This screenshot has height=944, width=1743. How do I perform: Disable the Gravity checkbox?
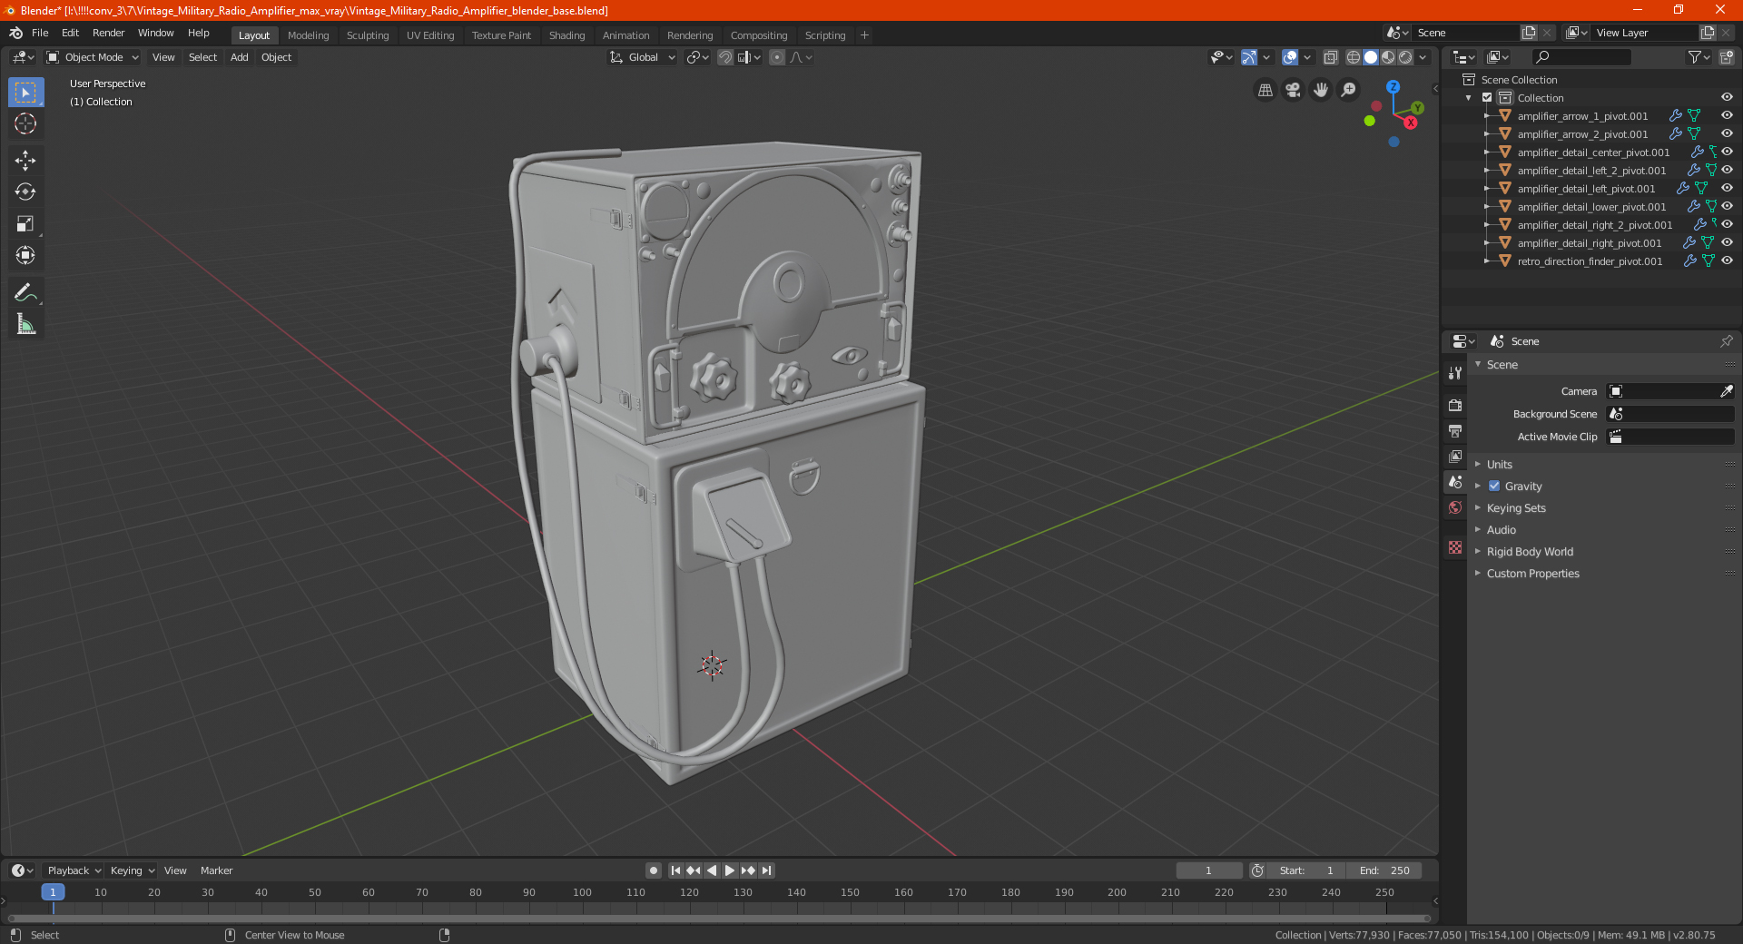pos(1494,487)
